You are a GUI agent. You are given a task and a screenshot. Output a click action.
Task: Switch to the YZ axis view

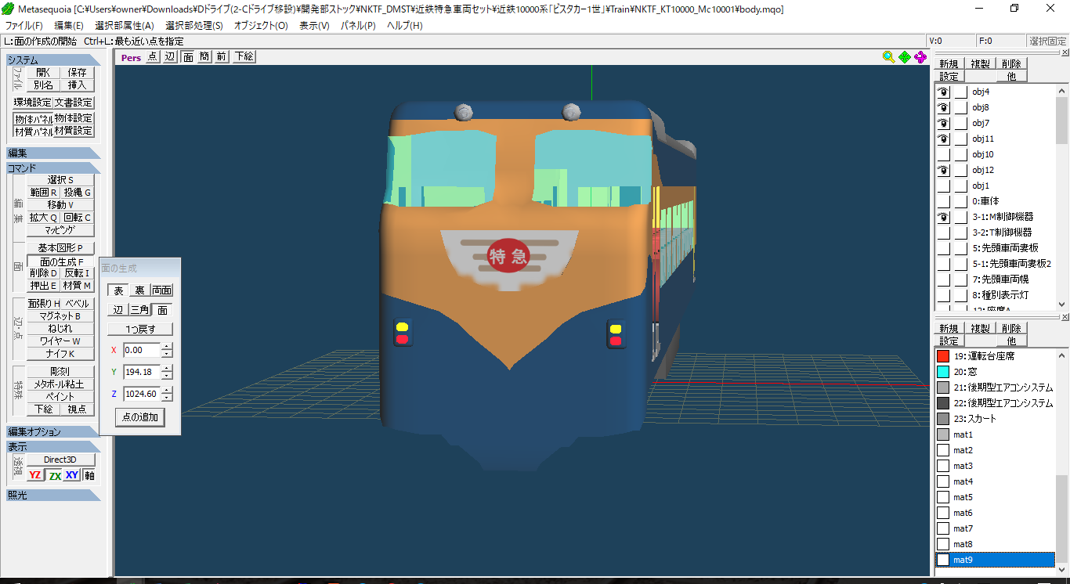[x=35, y=475]
